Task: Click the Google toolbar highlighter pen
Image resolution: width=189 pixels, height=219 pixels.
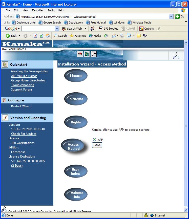Action: [x=158, y=29]
